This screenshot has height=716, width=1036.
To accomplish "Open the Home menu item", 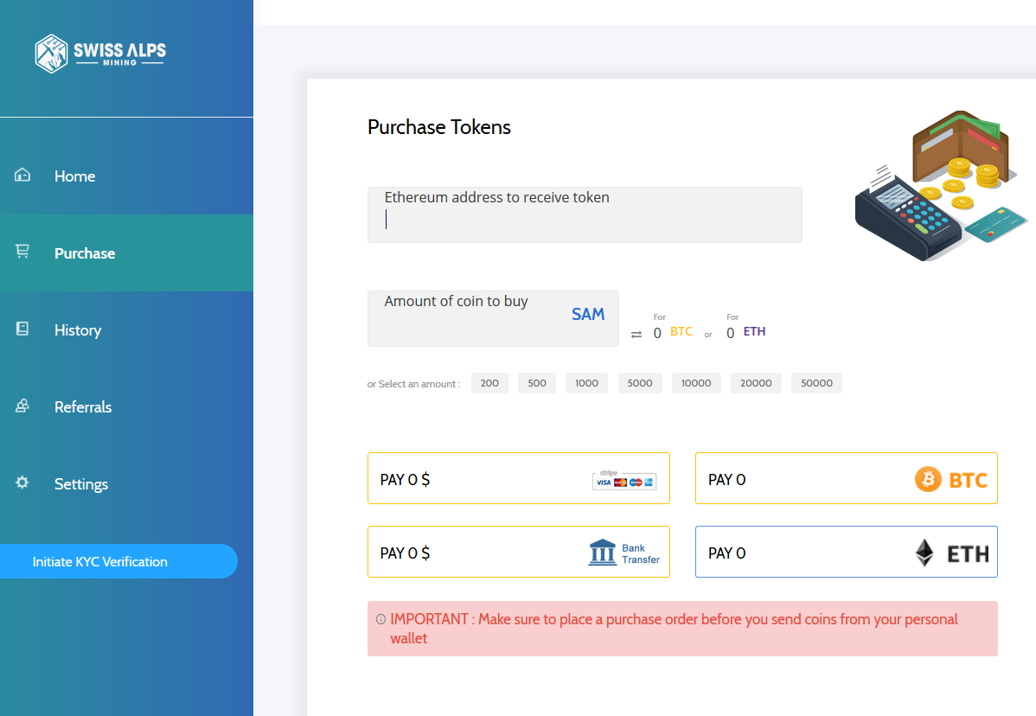I will pos(126,176).
